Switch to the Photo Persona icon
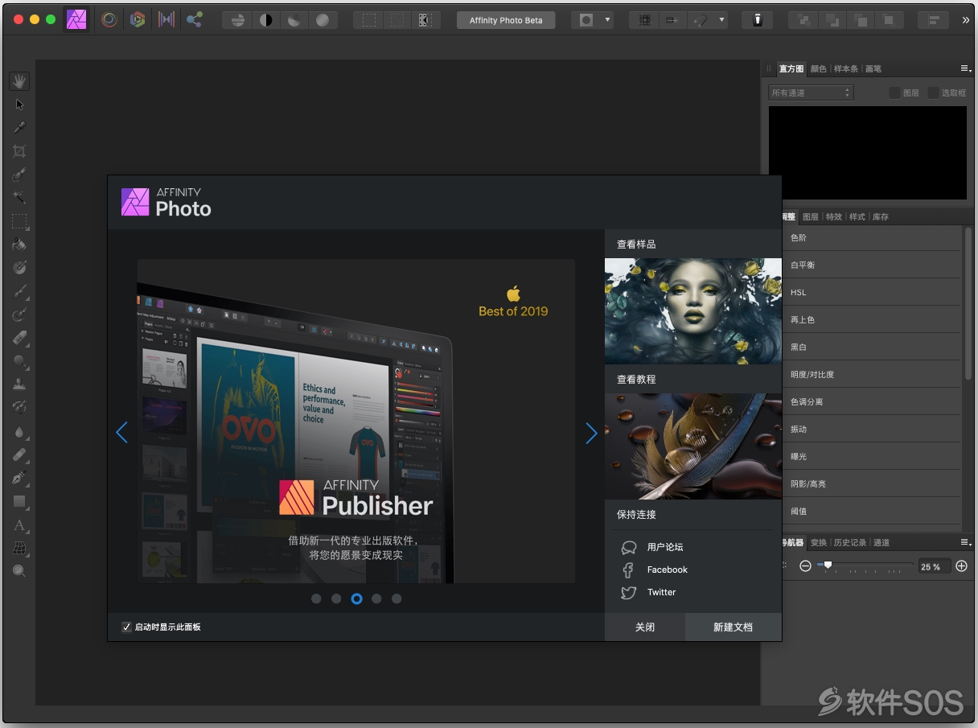 pos(76,19)
